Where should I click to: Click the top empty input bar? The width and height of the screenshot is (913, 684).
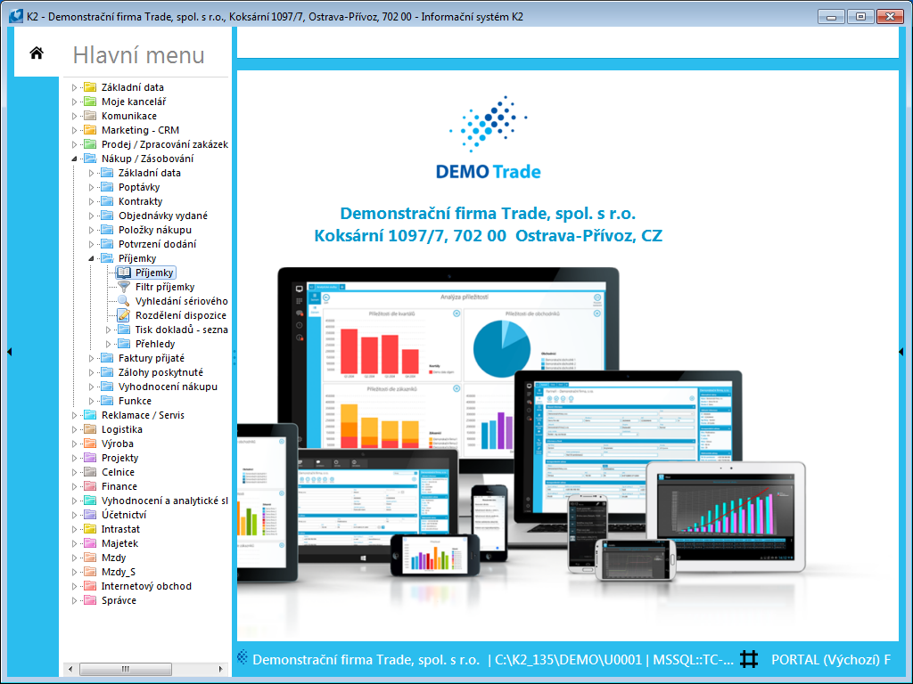[567, 42]
